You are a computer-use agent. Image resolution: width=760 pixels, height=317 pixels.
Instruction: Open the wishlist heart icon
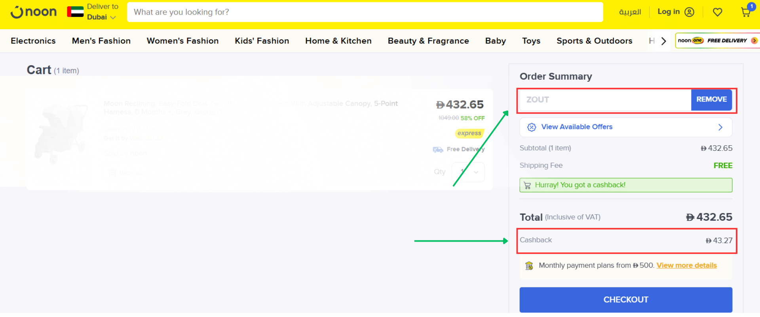pos(717,12)
